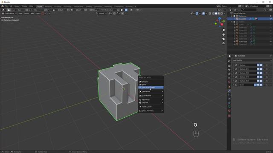Click the pan view hand icon
The image size is (273, 153).
tap(224, 34)
